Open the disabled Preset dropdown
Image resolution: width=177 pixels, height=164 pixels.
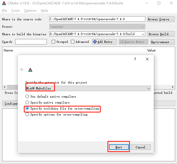coord(97,27)
